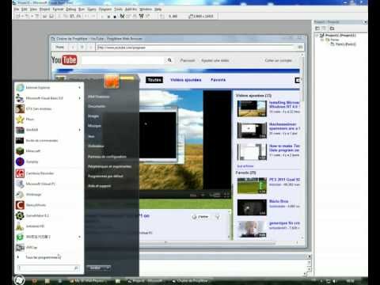Open the shutdown options arrow in Start menu
The image size is (380, 285).
click(108, 268)
